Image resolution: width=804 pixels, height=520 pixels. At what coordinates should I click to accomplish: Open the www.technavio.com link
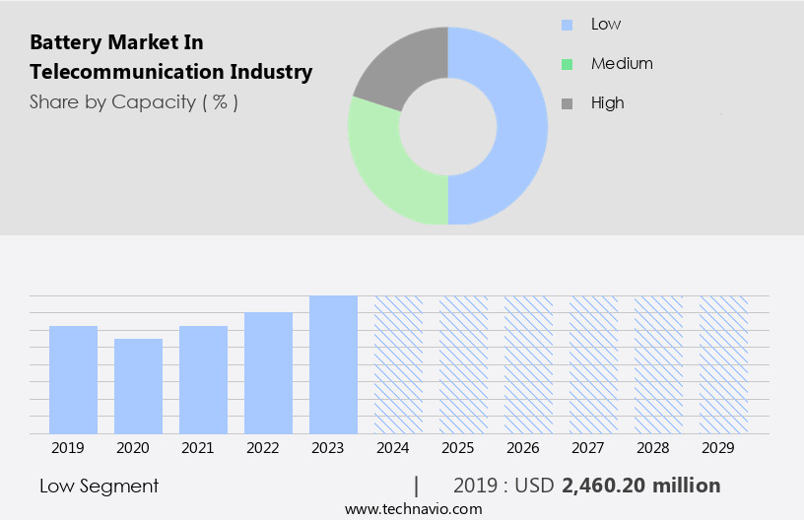click(414, 508)
